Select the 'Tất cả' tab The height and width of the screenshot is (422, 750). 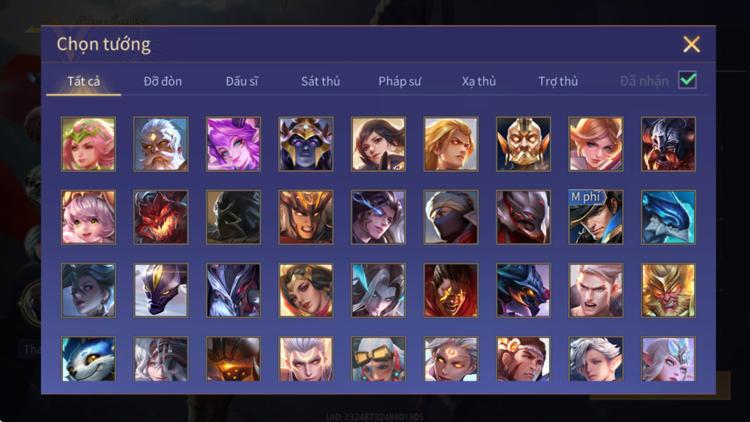(84, 81)
